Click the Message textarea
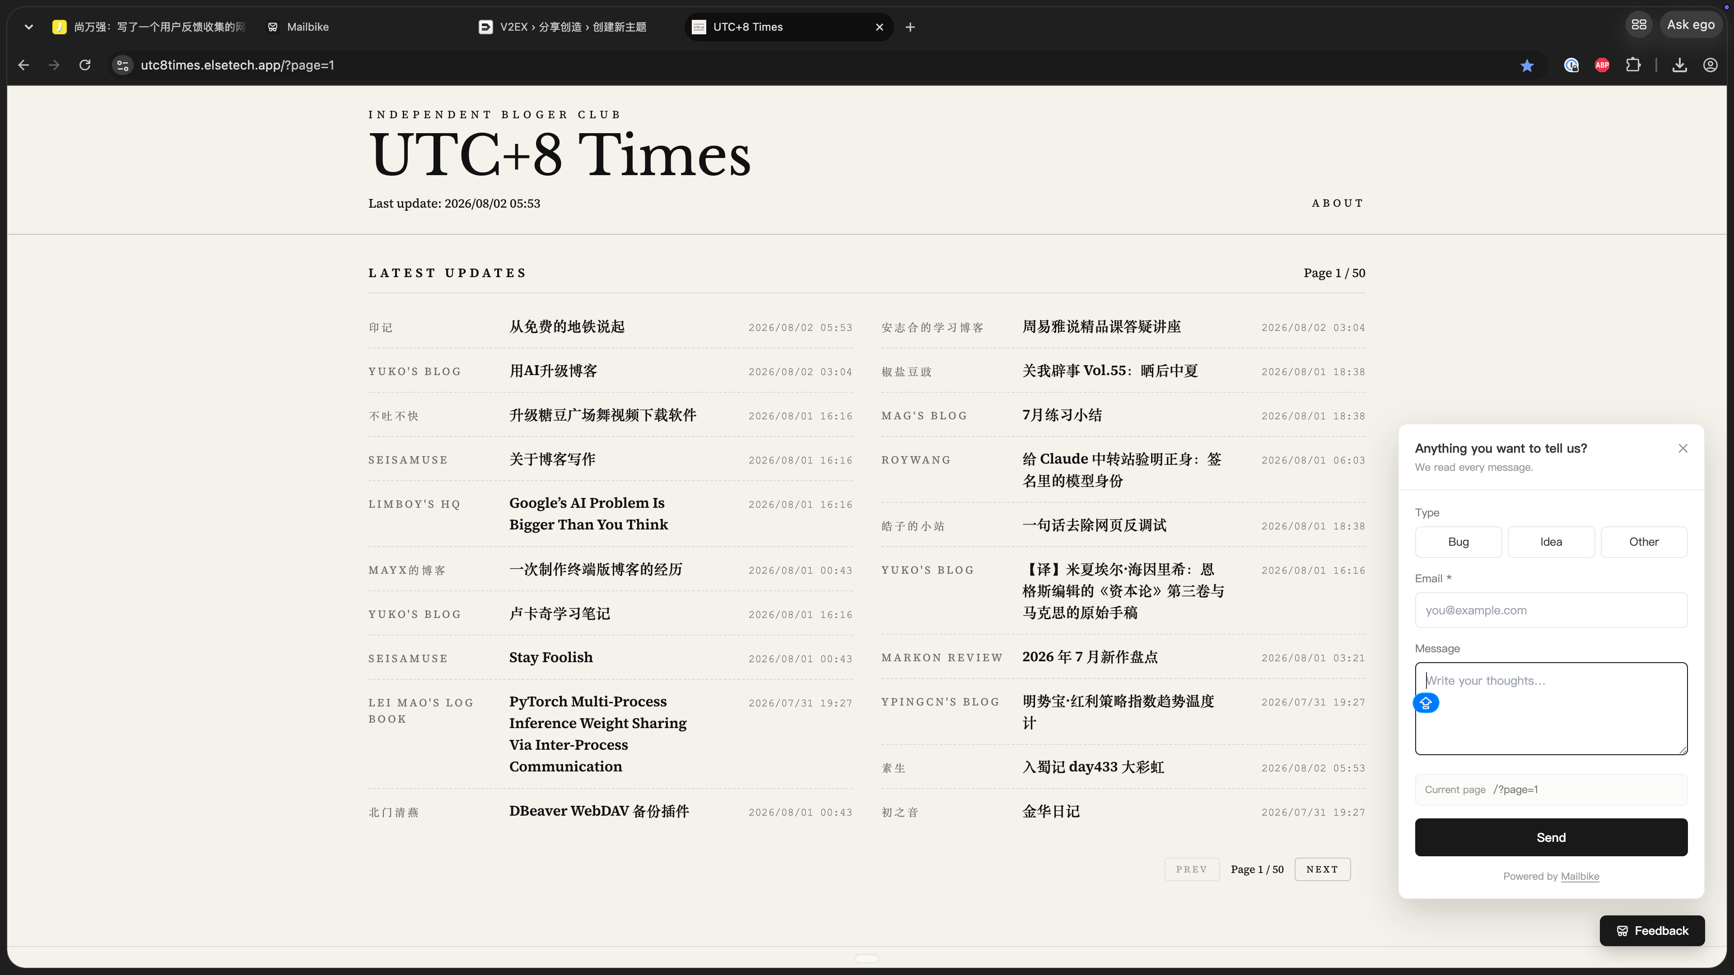This screenshot has width=1734, height=975. [x=1551, y=709]
